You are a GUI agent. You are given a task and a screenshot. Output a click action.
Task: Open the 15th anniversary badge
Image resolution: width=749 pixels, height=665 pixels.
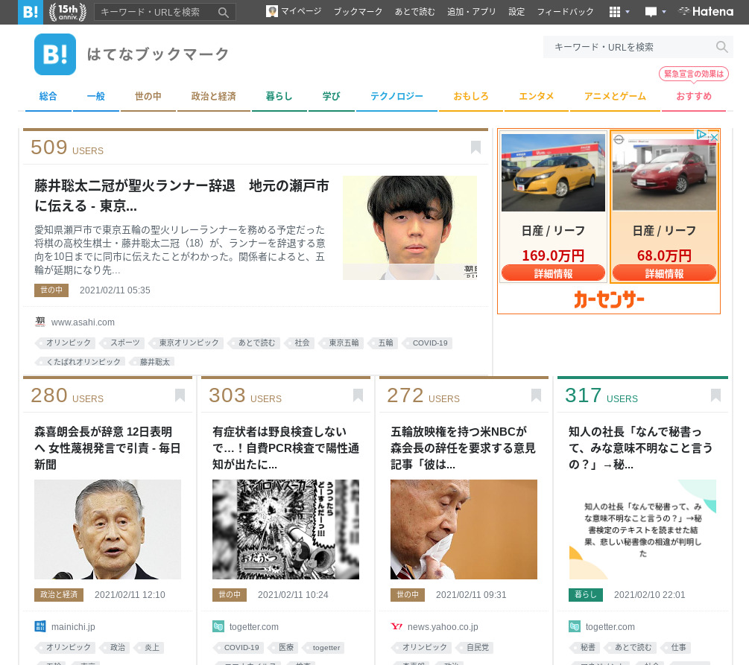pos(68,12)
